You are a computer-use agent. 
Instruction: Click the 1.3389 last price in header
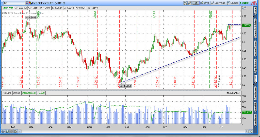pos(245,3)
